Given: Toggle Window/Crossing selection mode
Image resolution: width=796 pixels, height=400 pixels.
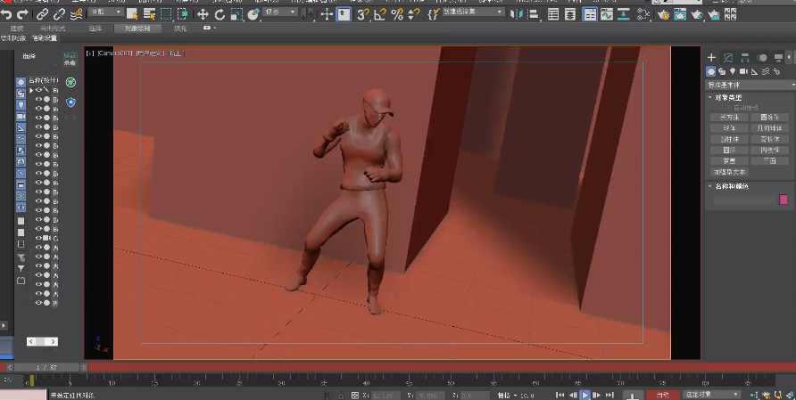Looking at the screenshot, I should pyautogui.click(x=183, y=14).
